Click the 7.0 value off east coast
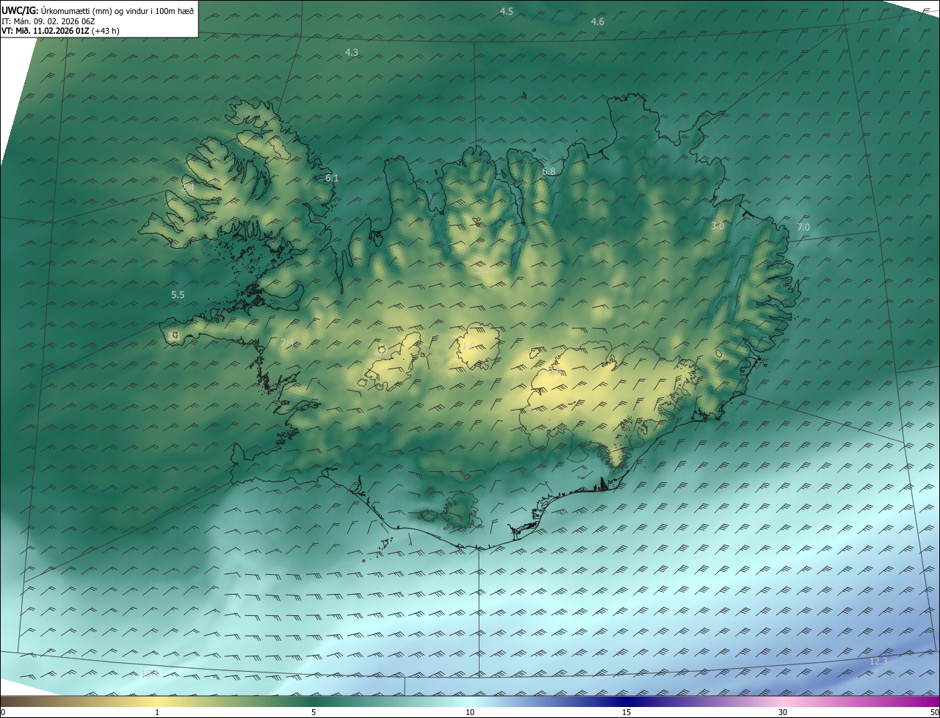This screenshot has width=940, height=718. point(803,228)
